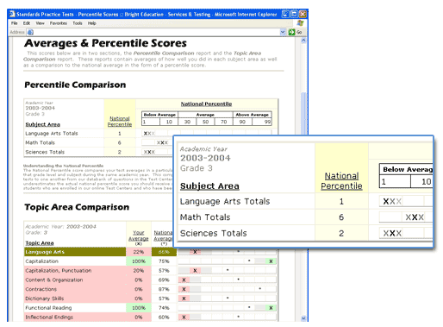The width and height of the screenshot is (443, 327).
Task: Open the address bar dropdown arrow
Action: pyautogui.click(x=283, y=32)
